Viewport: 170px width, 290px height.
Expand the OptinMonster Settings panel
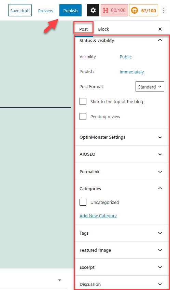pyautogui.click(x=122, y=137)
